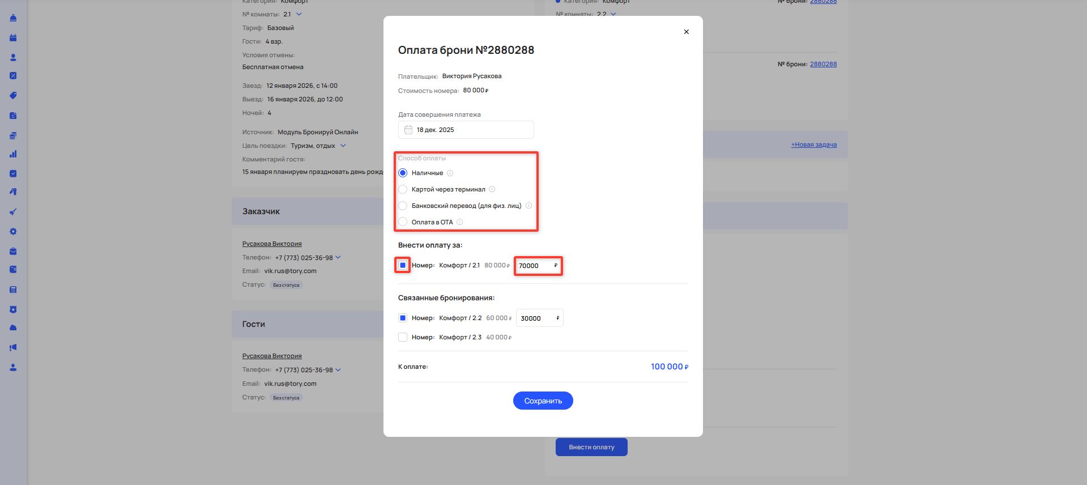
Task: Open the calendar icon in the sidebar
Action: pos(13,38)
